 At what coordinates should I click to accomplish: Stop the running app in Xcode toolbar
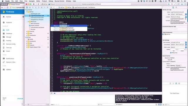(x=38, y=4)
